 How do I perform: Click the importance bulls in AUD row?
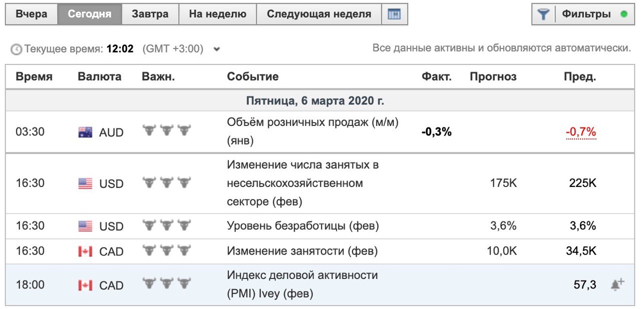[167, 130]
